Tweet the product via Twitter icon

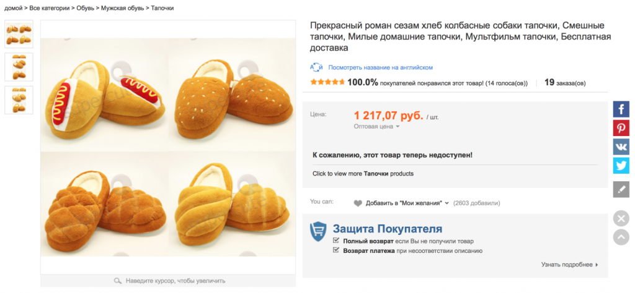click(x=621, y=165)
